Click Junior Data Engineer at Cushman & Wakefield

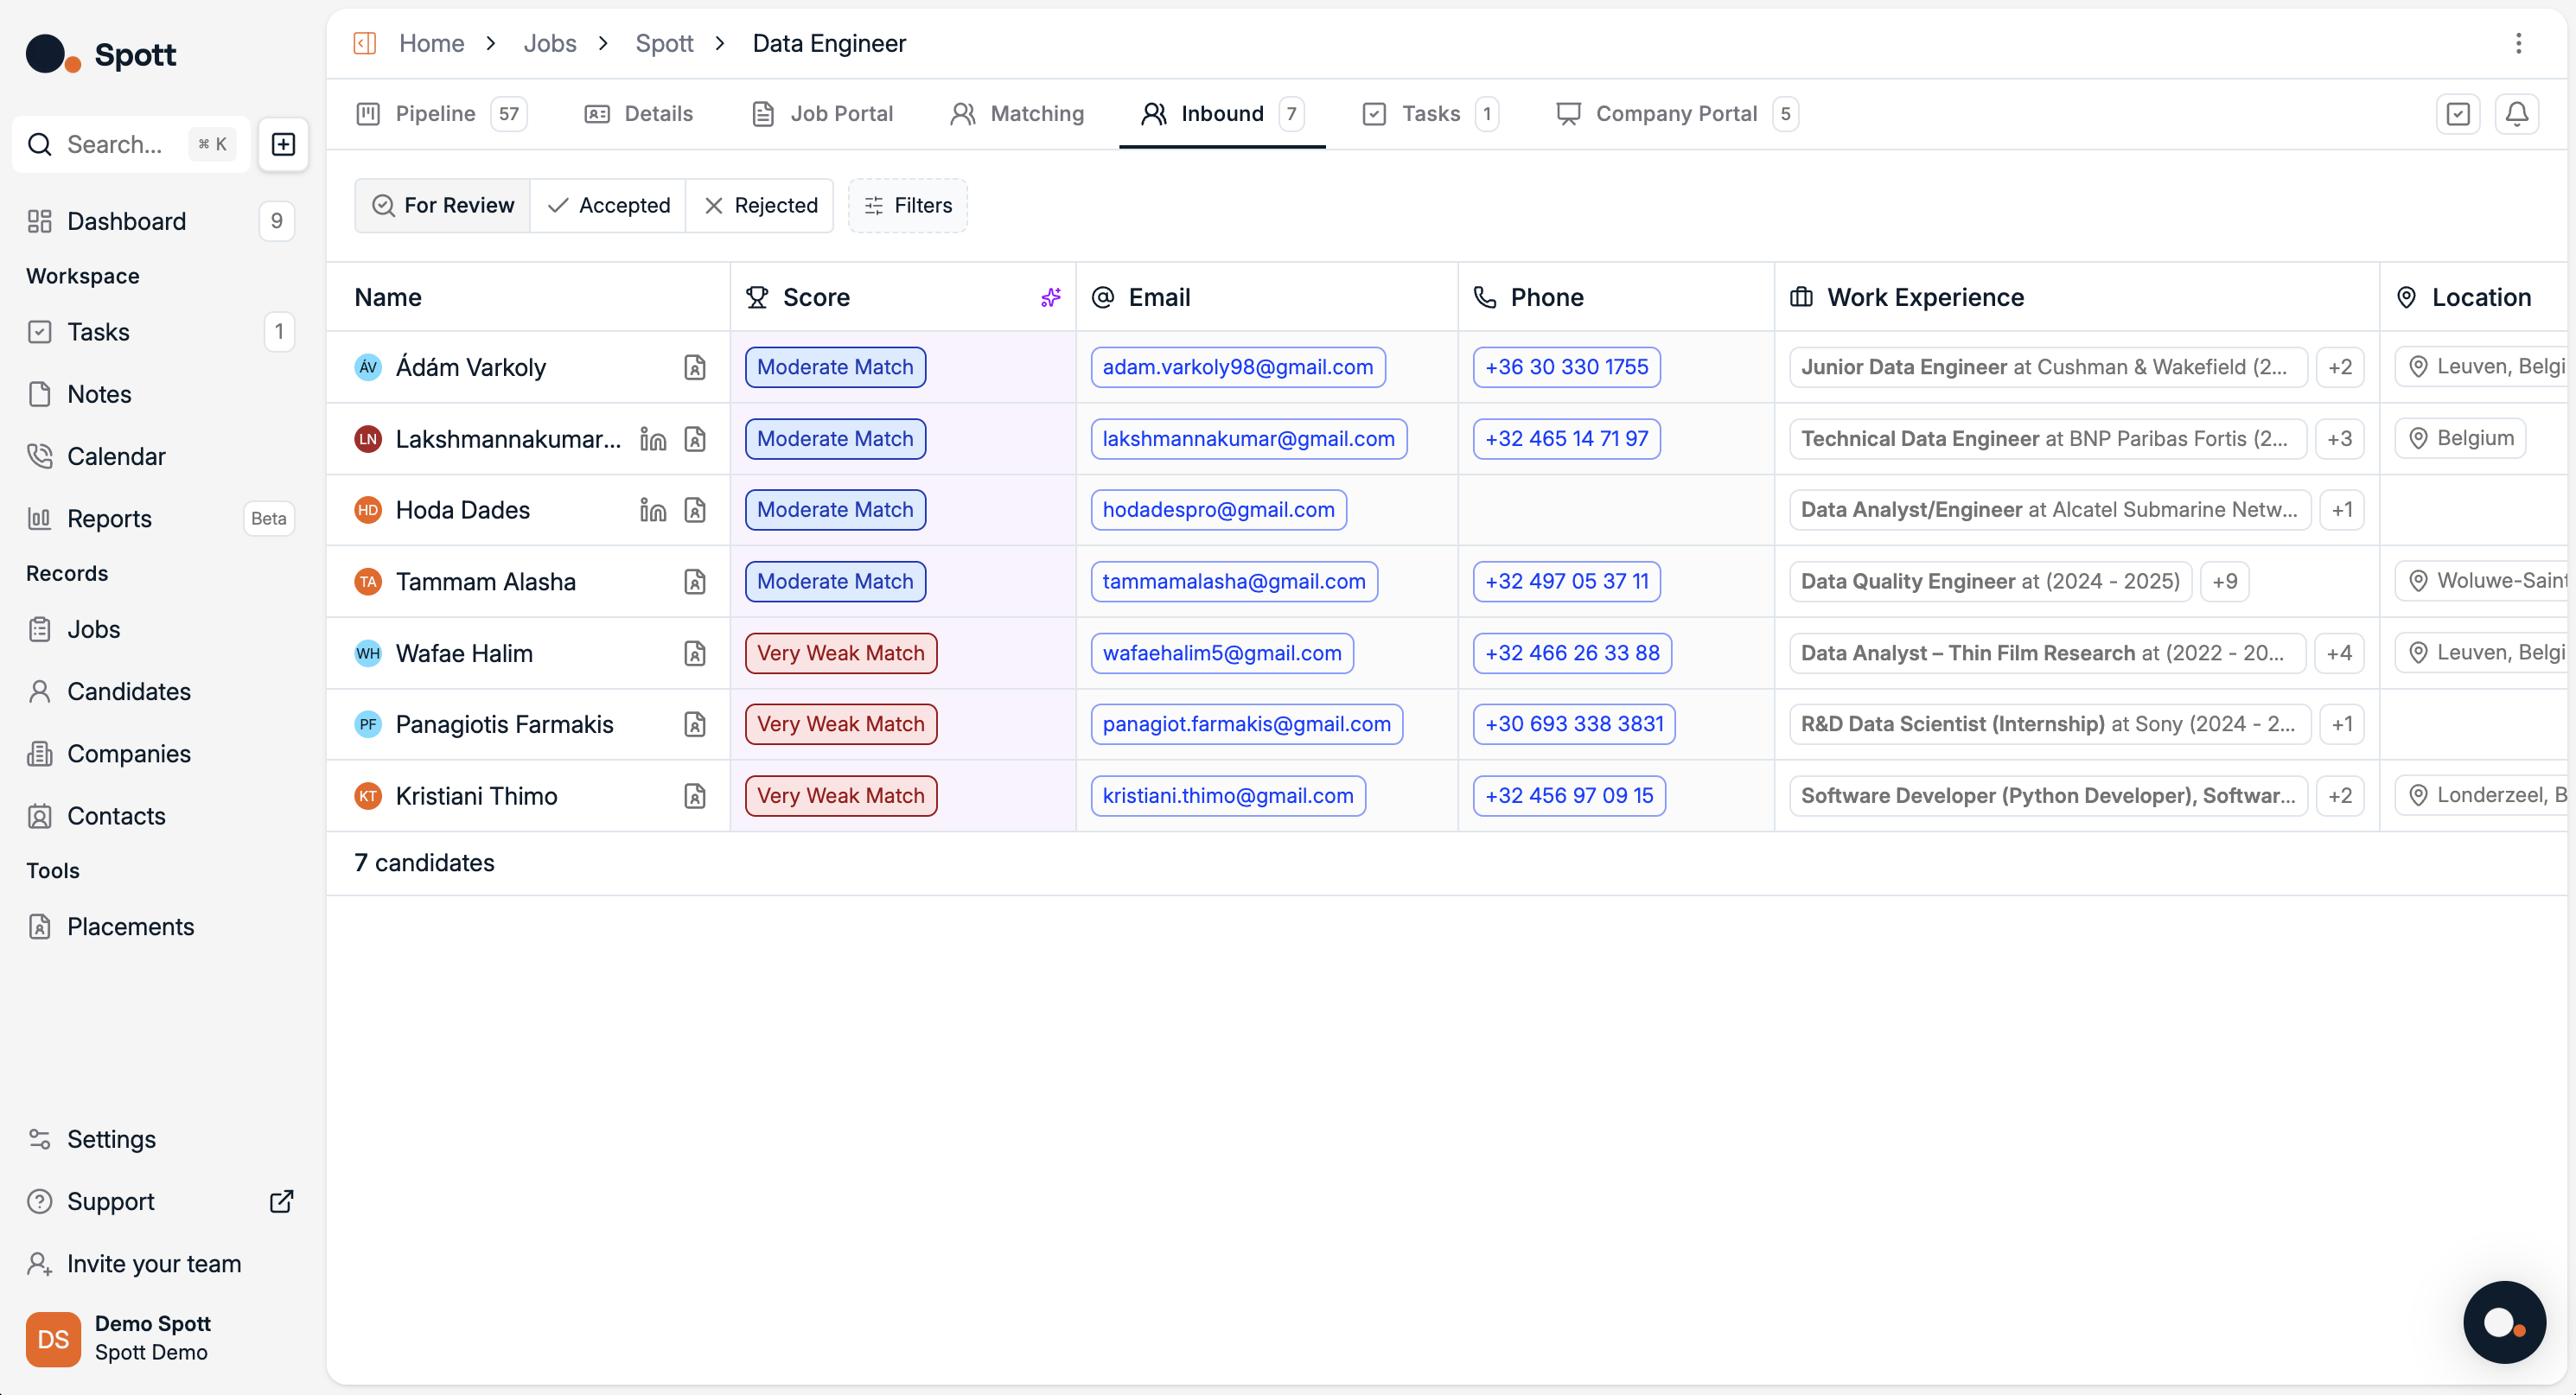(2048, 367)
